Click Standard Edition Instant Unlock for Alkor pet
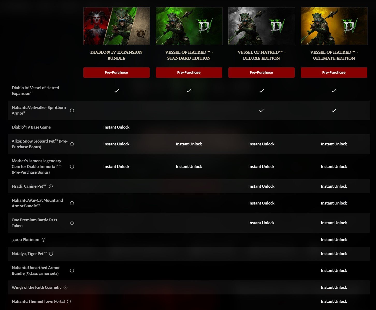Screen dimensions: 376x310 click(x=189, y=144)
